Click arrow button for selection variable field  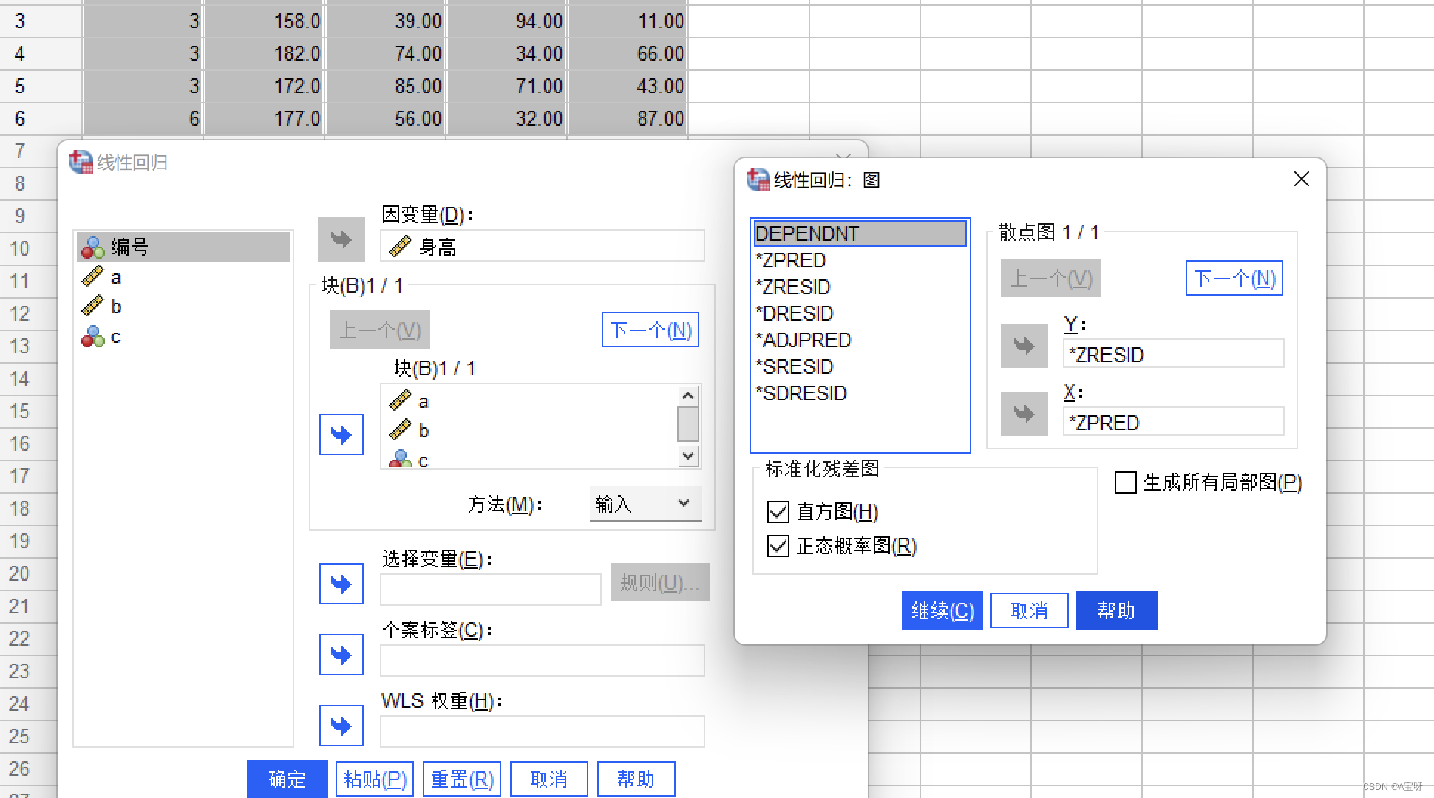coord(341,584)
